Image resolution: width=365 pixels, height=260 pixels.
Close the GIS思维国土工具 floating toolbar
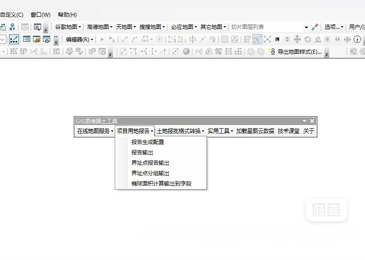(x=312, y=121)
